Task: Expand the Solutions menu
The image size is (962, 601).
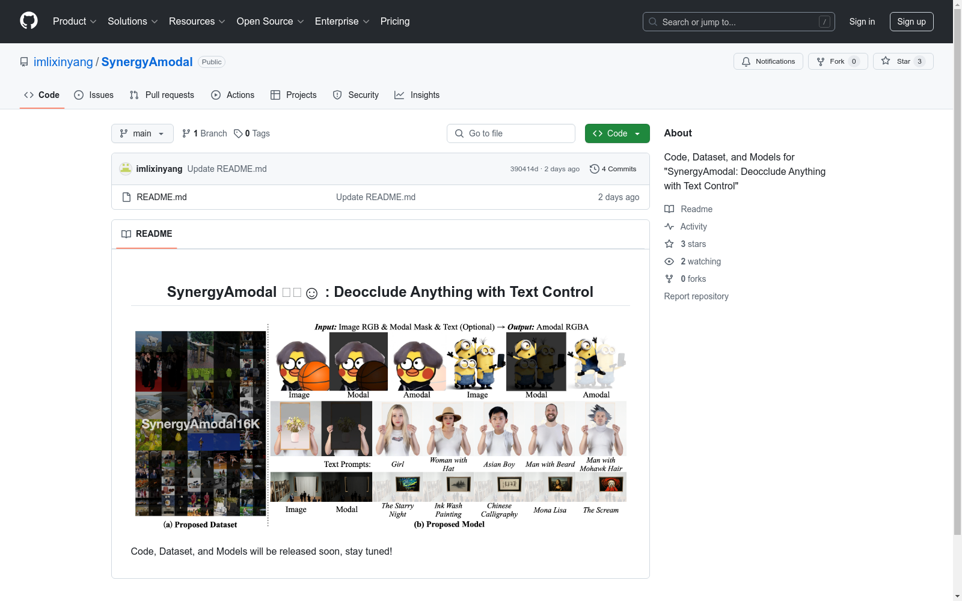Action: click(133, 22)
